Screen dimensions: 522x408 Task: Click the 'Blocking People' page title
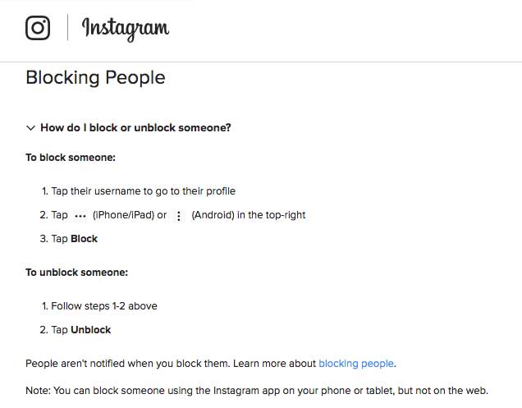click(95, 78)
